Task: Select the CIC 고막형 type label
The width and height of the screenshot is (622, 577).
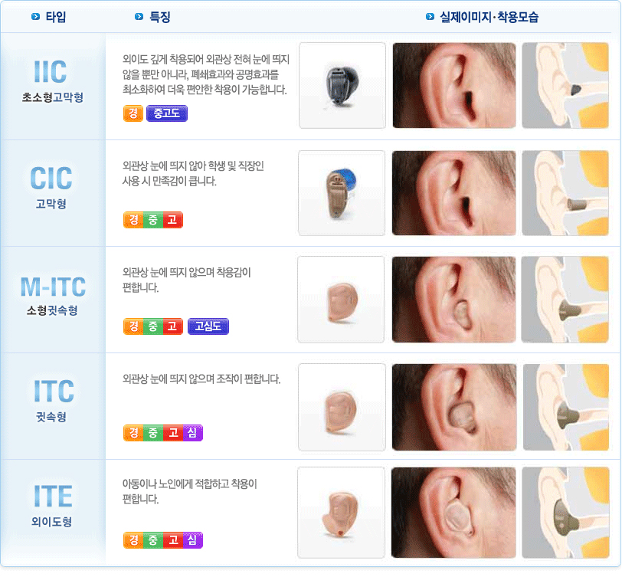Action: [51, 187]
